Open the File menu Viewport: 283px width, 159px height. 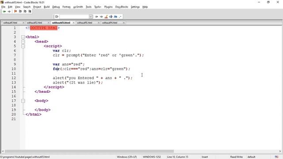tap(3, 7)
